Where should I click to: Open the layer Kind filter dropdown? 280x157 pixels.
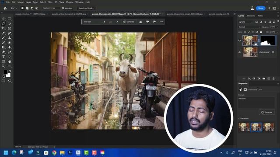(246, 22)
